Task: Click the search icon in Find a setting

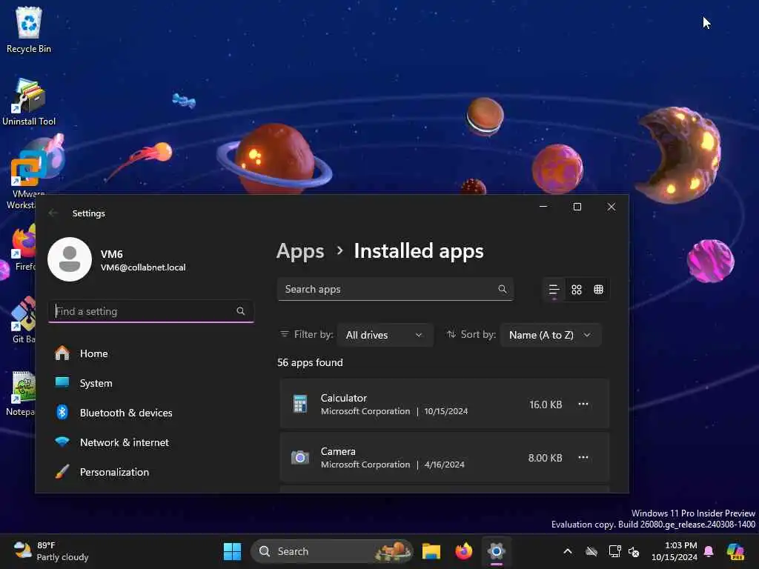Action: (241, 311)
